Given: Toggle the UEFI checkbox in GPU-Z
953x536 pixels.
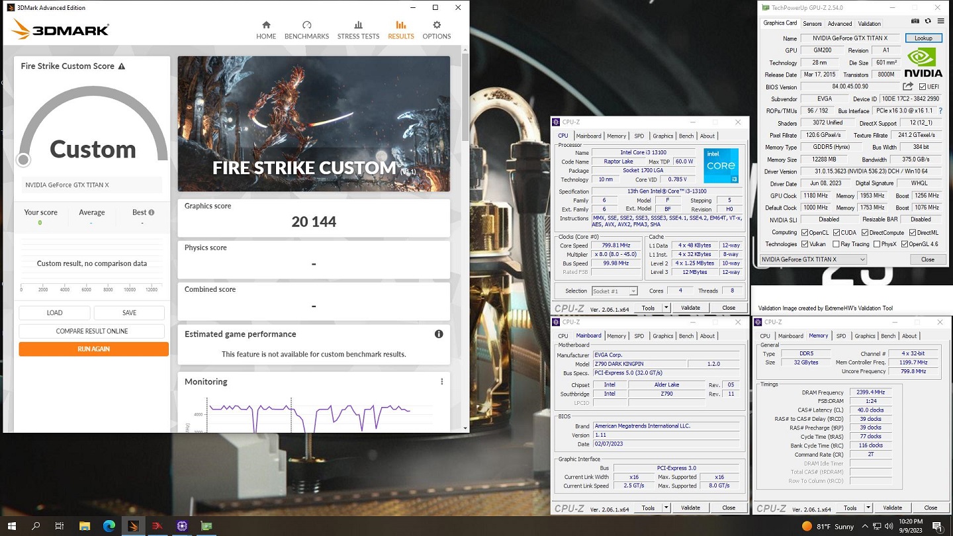Looking at the screenshot, I should click(x=923, y=87).
